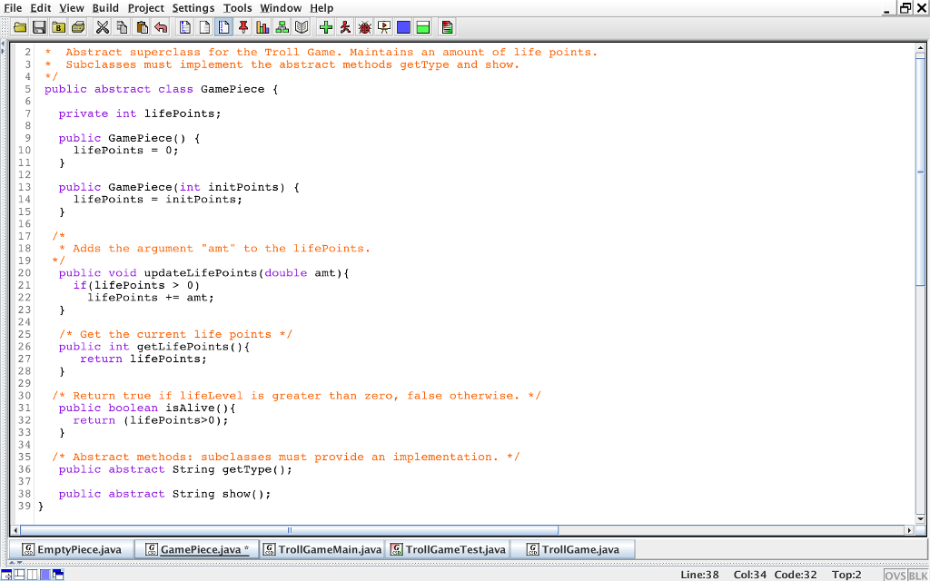930x581 pixels.
Task: Run the program with the red runner icon
Action: [x=345, y=26]
